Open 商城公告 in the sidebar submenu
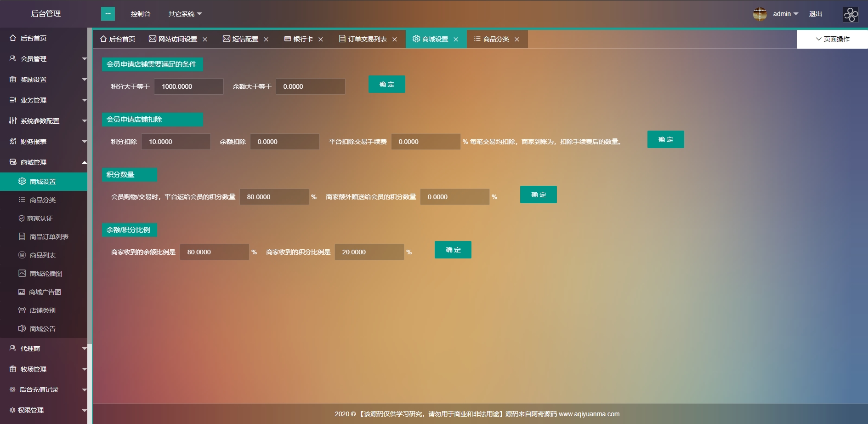Image resolution: width=868 pixels, height=424 pixels. 44,329
